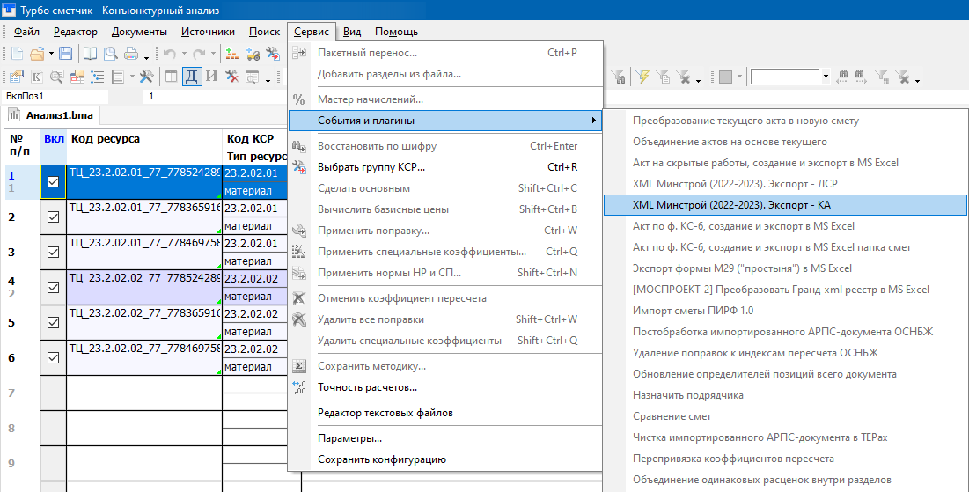This screenshot has height=492, width=969.
Task: Expand the События и плагины submenu
Action: [x=445, y=121]
